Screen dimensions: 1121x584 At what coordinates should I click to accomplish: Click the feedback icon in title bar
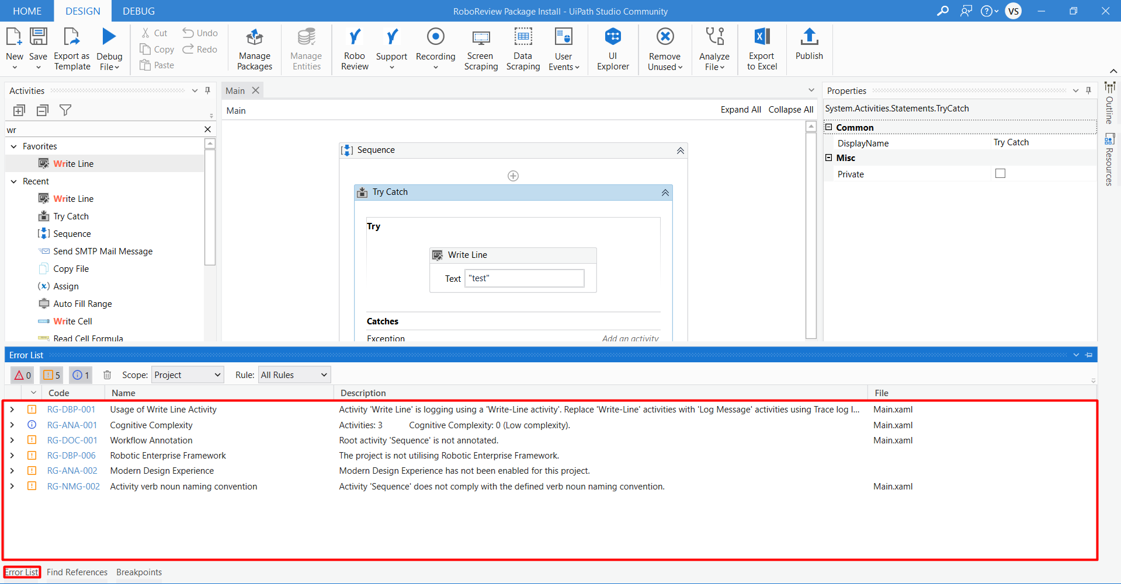966,11
